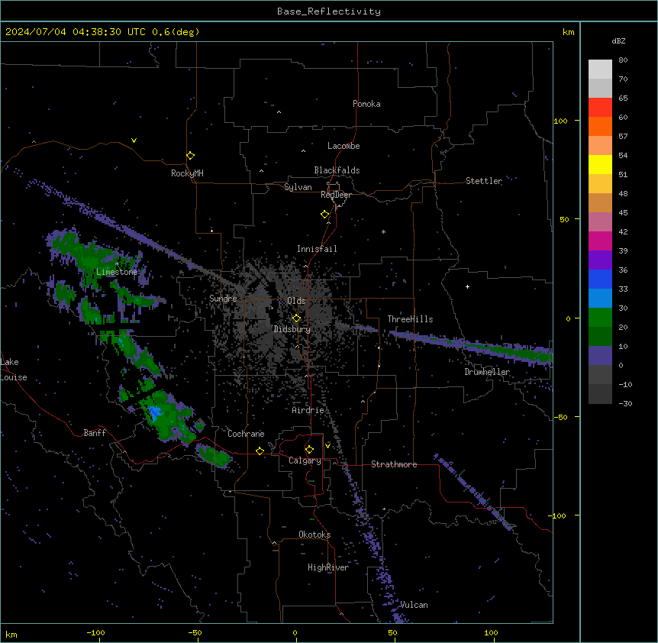Screen dimensions: 658x643
Task: Click the Strathmore label
Action: 394,464
